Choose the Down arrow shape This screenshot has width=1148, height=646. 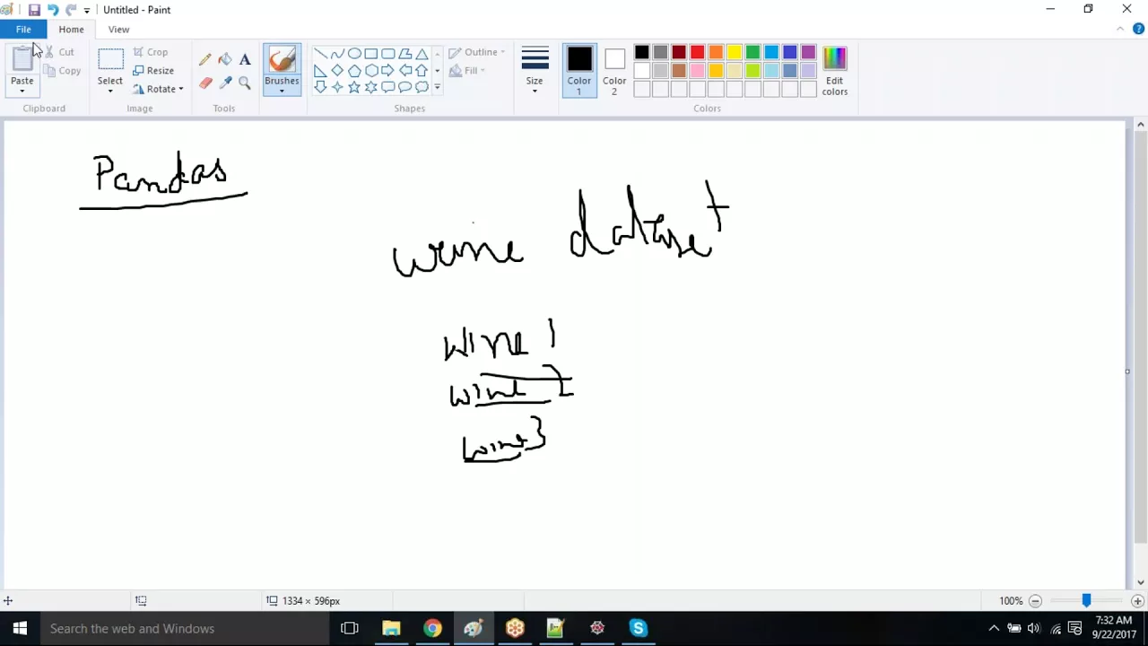320,87
